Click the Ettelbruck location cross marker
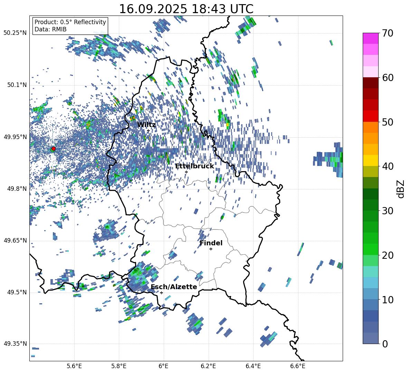Viewport: 409px width, 373px height. (x=186, y=172)
